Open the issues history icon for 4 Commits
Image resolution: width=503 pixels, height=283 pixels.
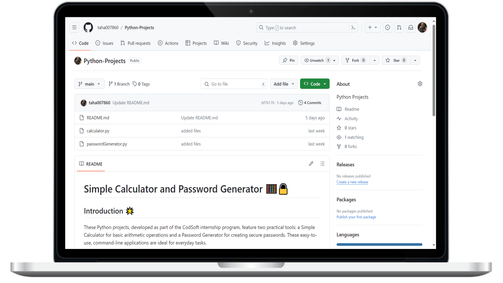click(300, 102)
